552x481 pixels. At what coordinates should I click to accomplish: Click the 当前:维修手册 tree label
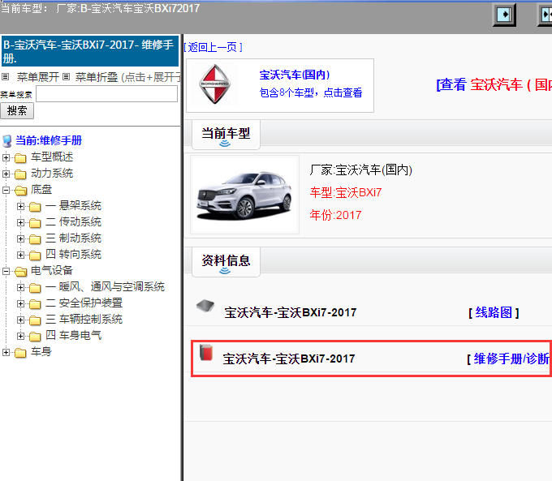49,141
